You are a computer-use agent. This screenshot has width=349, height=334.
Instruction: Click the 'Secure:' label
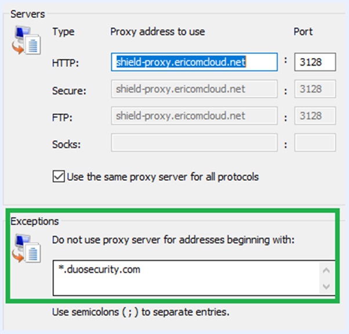click(69, 90)
